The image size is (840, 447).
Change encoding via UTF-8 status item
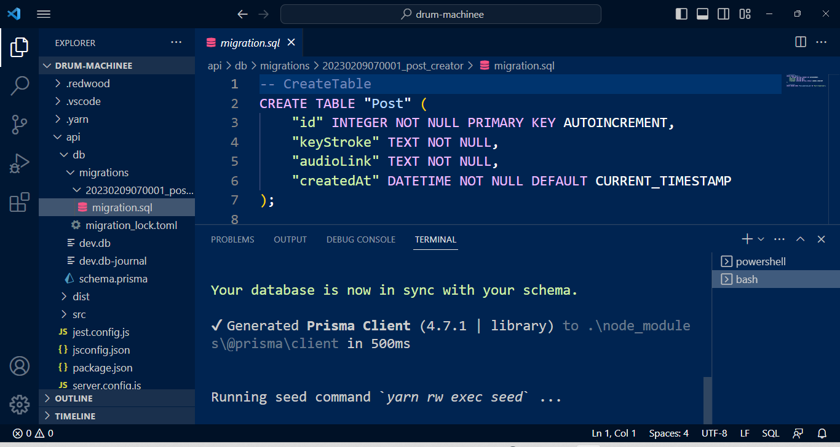point(714,433)
